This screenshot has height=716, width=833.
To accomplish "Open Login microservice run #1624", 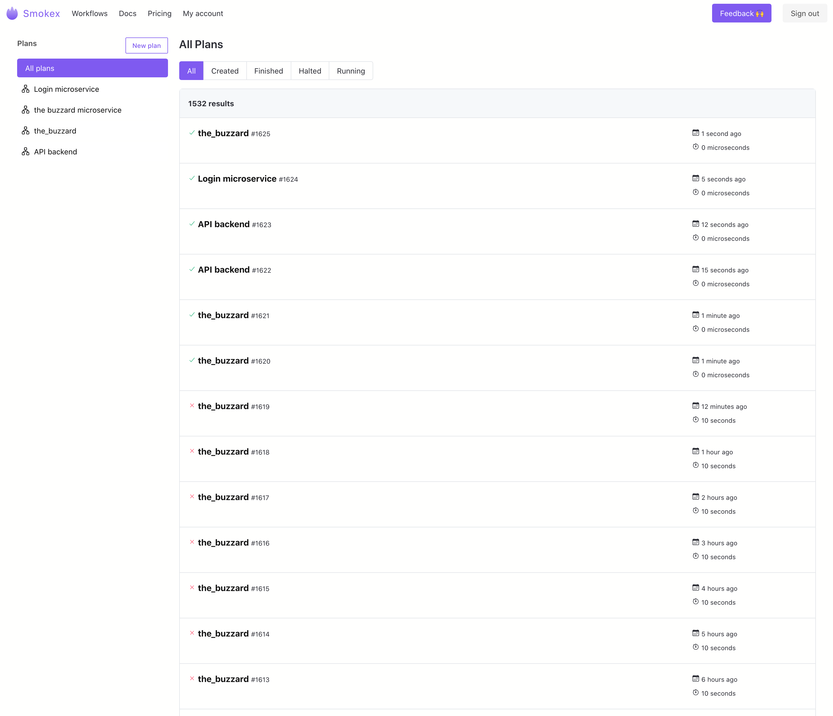I will pyautogui.click(x=237, y=179).
